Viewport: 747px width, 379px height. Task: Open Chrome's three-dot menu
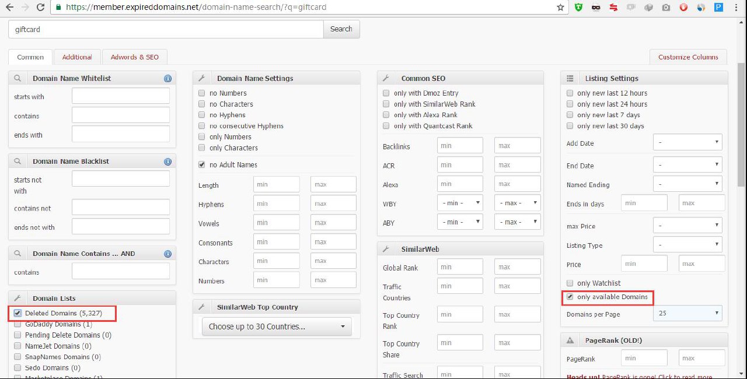pyautogui.click(x=736, y=8)
